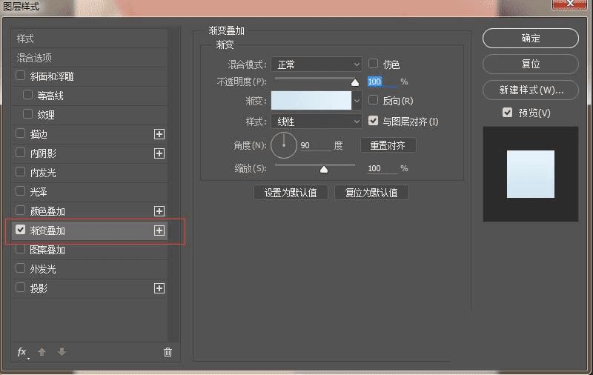The image size is (593, 375).
Task: Move effect down with down arrow
Action: [62, 351]
